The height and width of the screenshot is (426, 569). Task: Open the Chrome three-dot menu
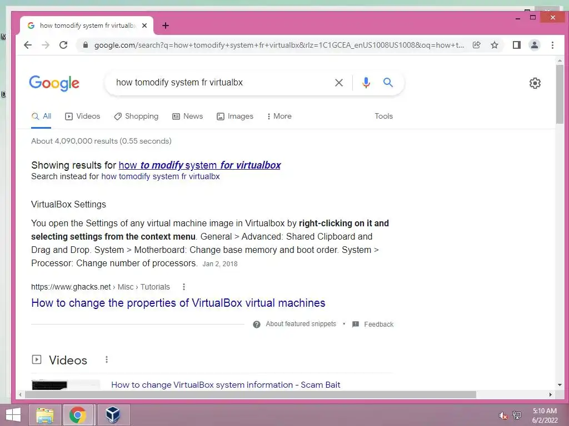(x=552, y=45)
